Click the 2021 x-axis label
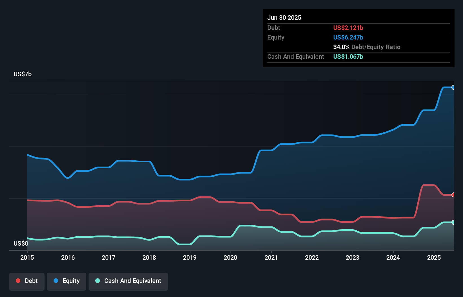 271,257
